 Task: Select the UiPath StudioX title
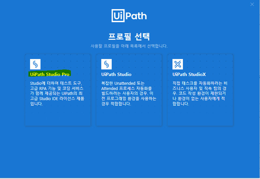point(189,74)
